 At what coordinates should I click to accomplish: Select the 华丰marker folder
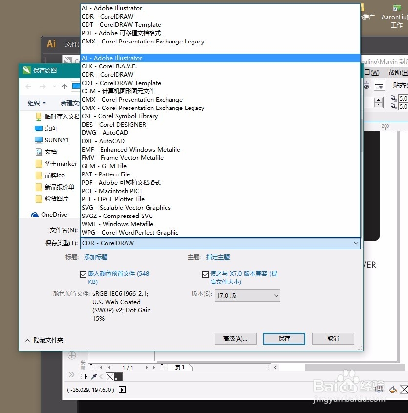click(x=57, y=164)
